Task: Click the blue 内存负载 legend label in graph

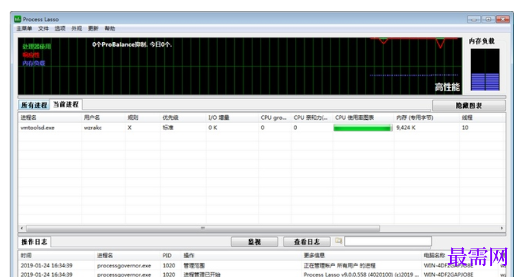Action: (34, 63)
